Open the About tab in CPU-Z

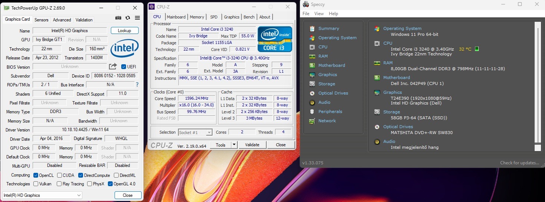(265, 17)
